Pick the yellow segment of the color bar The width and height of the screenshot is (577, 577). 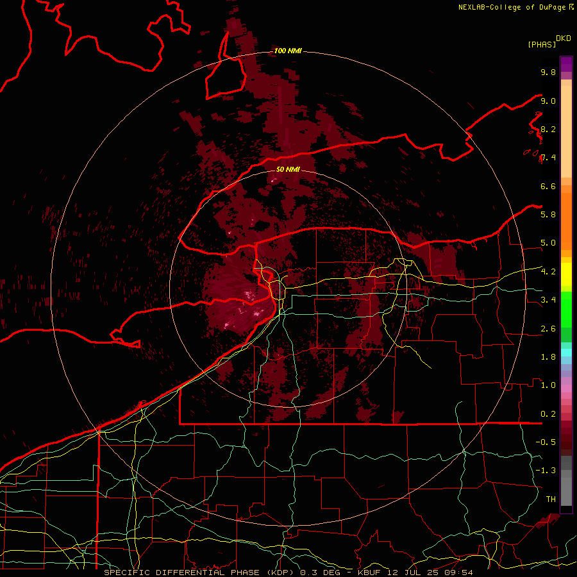[x=566, y=274]
